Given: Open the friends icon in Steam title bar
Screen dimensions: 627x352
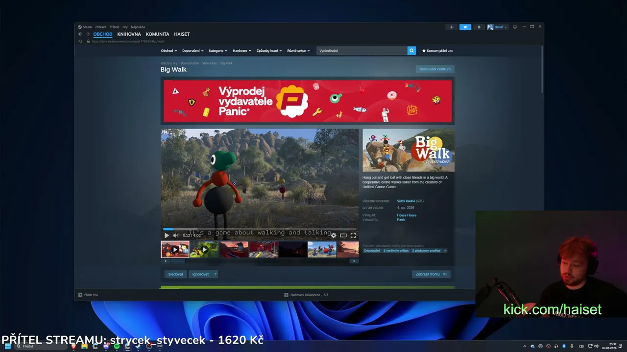Looking at the screenshot, I should click(452, 27).
